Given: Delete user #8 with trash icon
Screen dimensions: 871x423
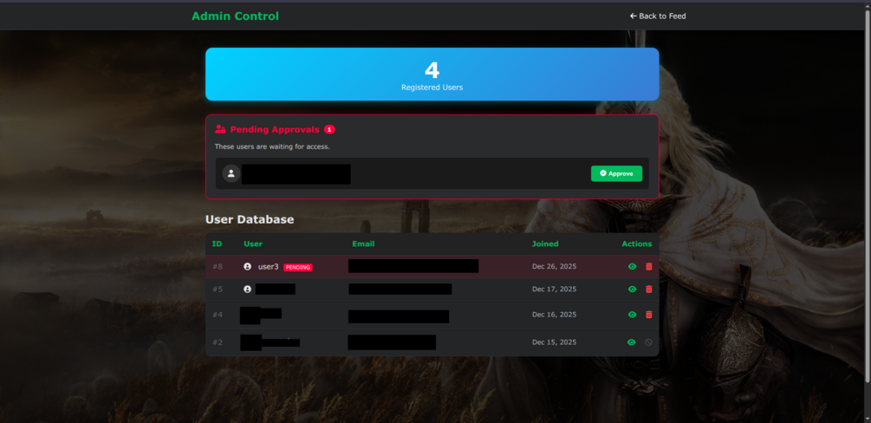Looking at the screenshot, I should point(649,267).
